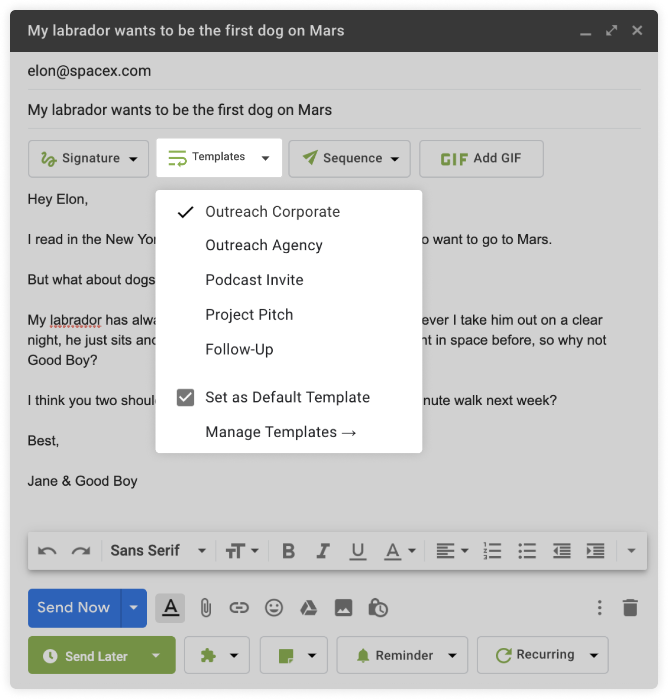Screen dimensions: 668x699
Task: Choose the Follow-Up template
Action: coord(239,348)
